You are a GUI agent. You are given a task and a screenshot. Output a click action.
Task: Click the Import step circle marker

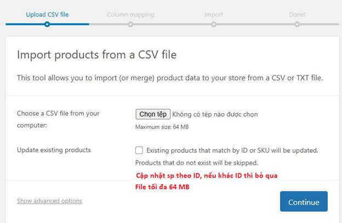214,24
